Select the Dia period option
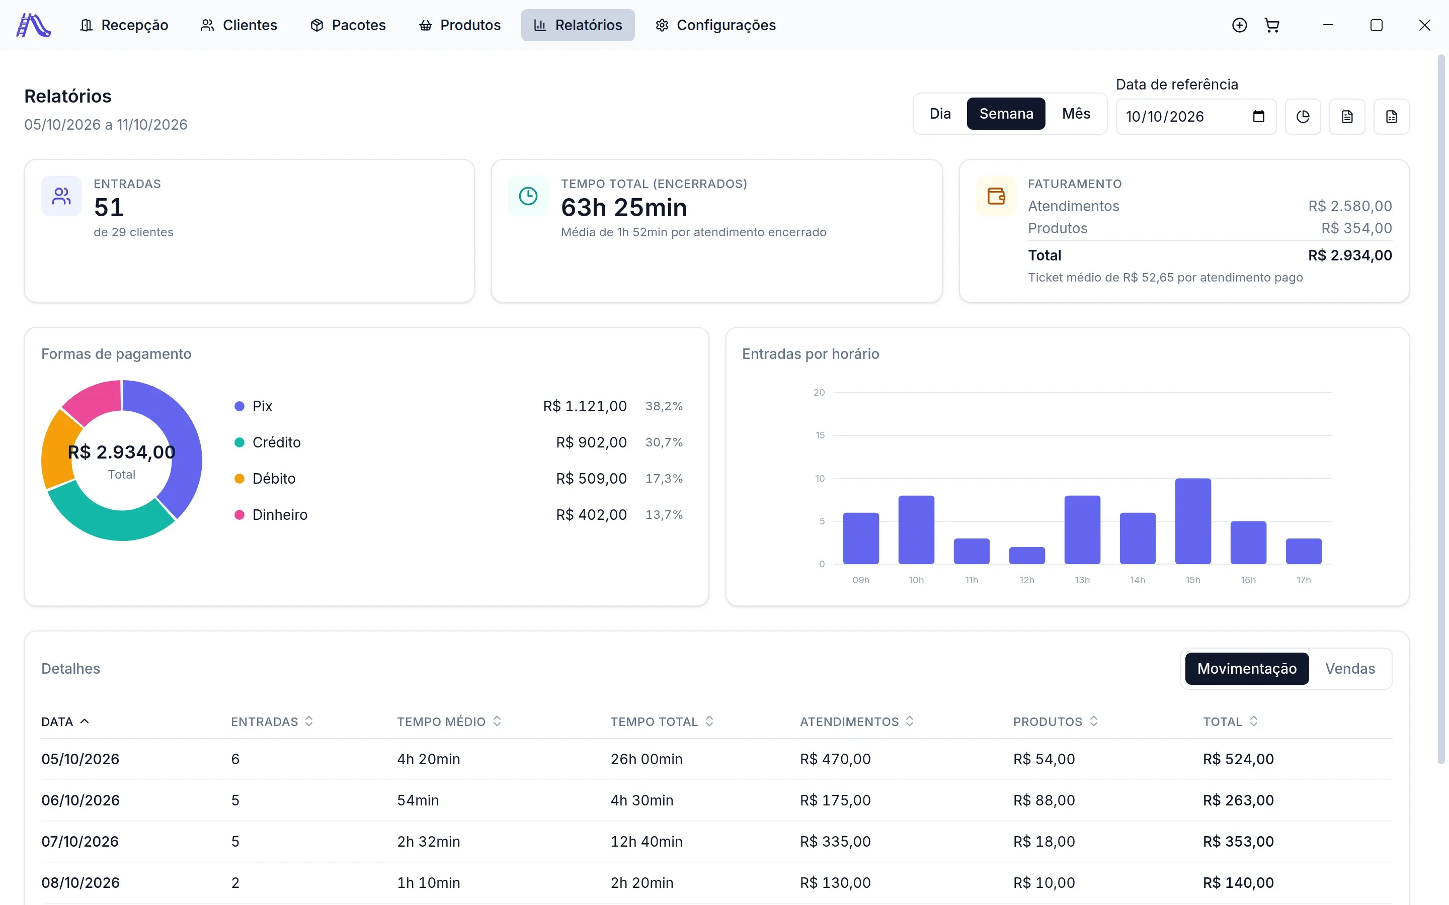 click(x=940, y=114)
